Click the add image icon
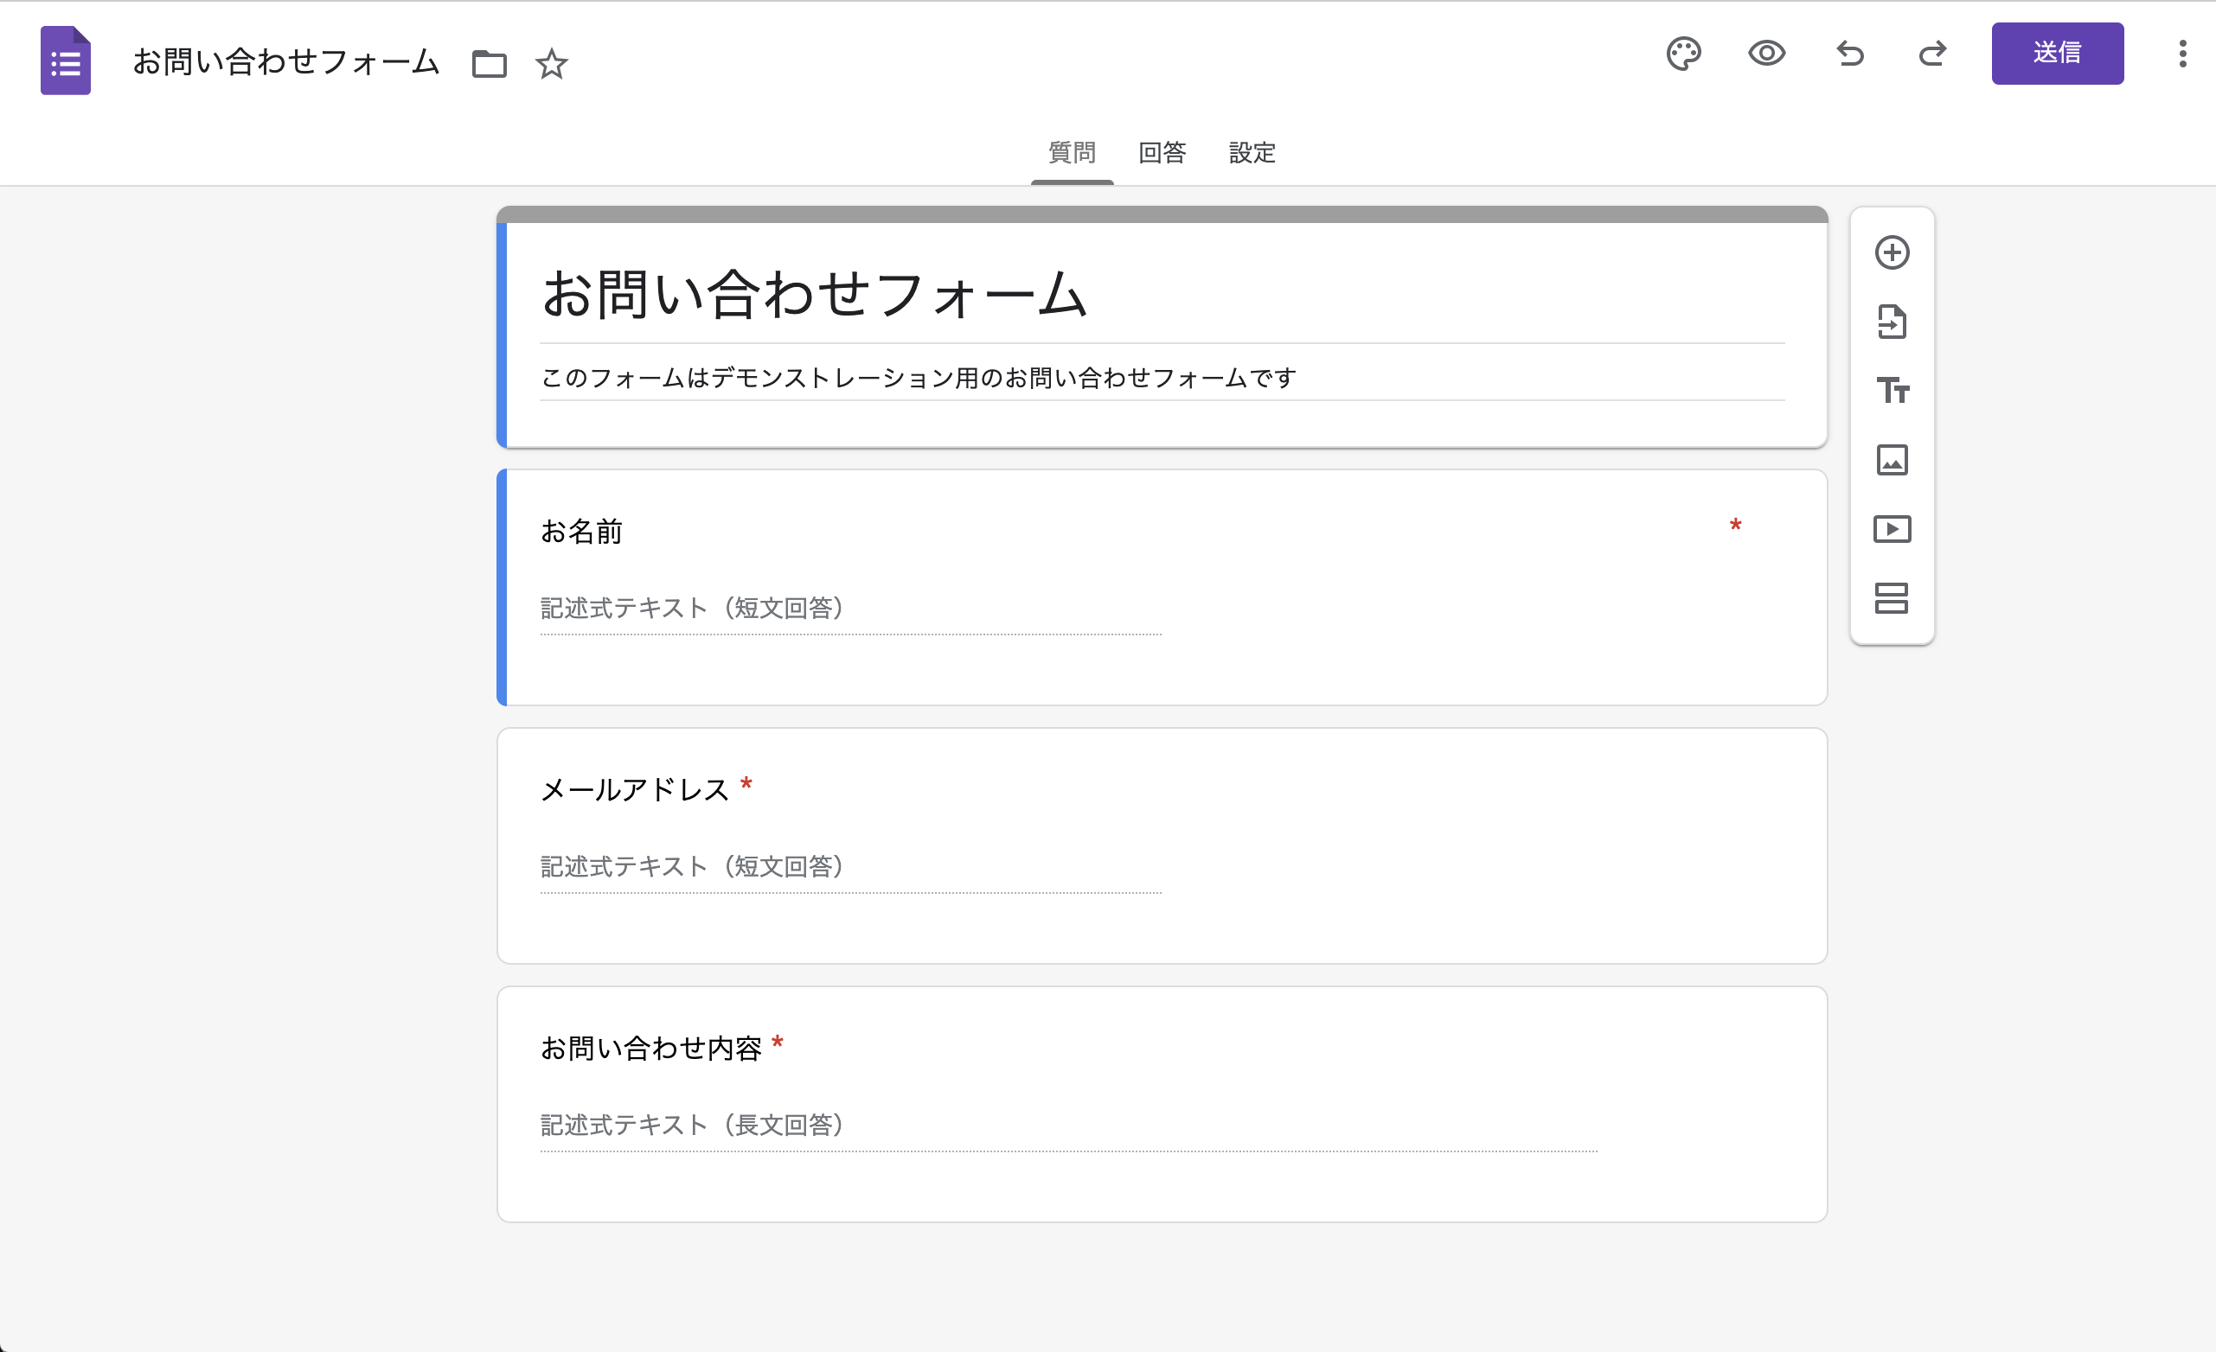Image resolution: width=2216 pixels, height=1352 pixels. click(x=1892, y=460)
